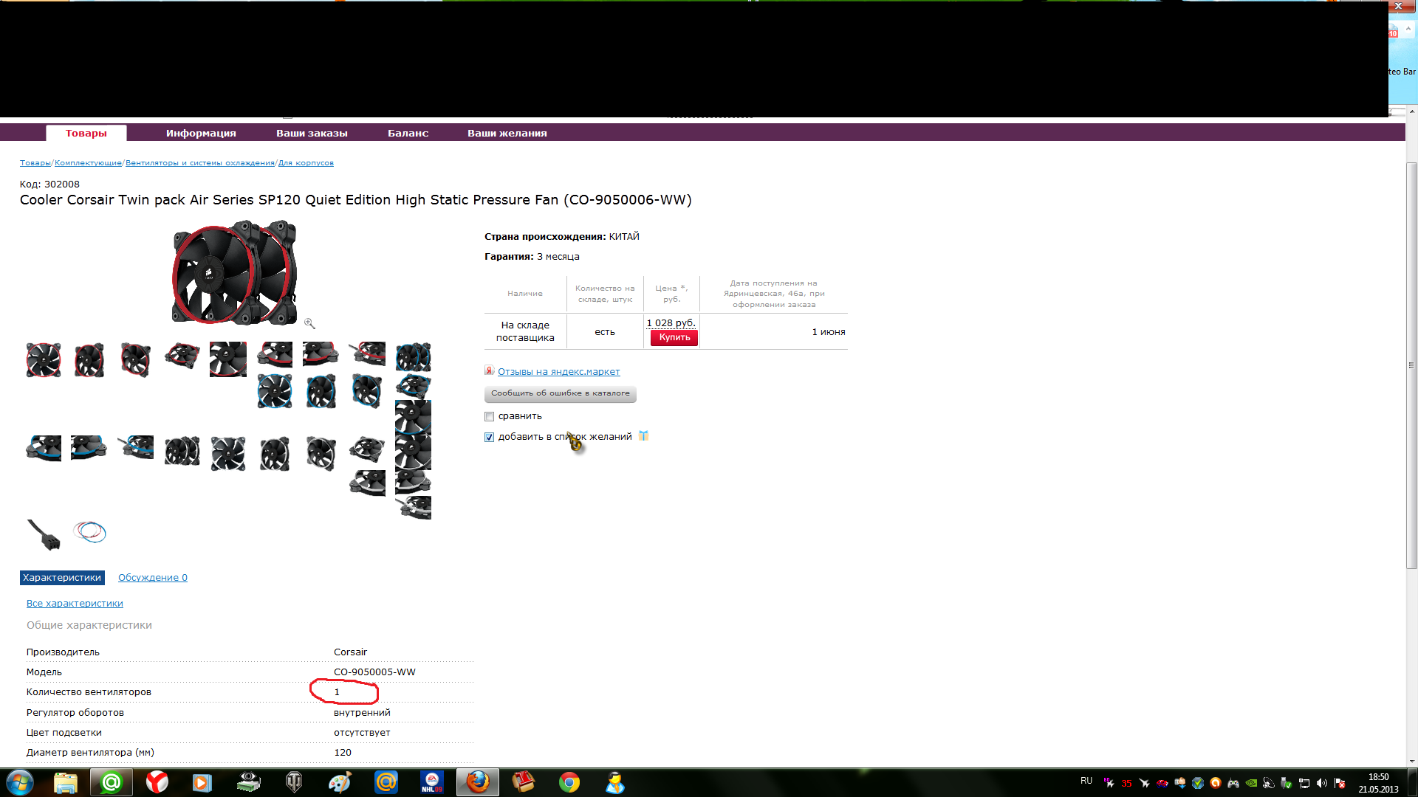This screenshot has width=1418, height=797.
Task: Select the colored rings thumbnail
Action: [x=89, y=531]
